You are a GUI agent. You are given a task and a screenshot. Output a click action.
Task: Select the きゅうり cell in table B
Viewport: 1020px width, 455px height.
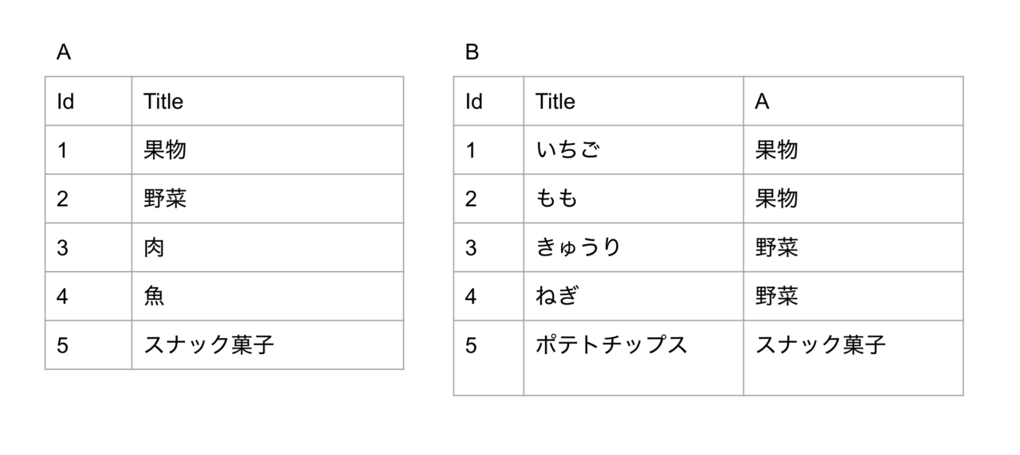click(634, 247)
